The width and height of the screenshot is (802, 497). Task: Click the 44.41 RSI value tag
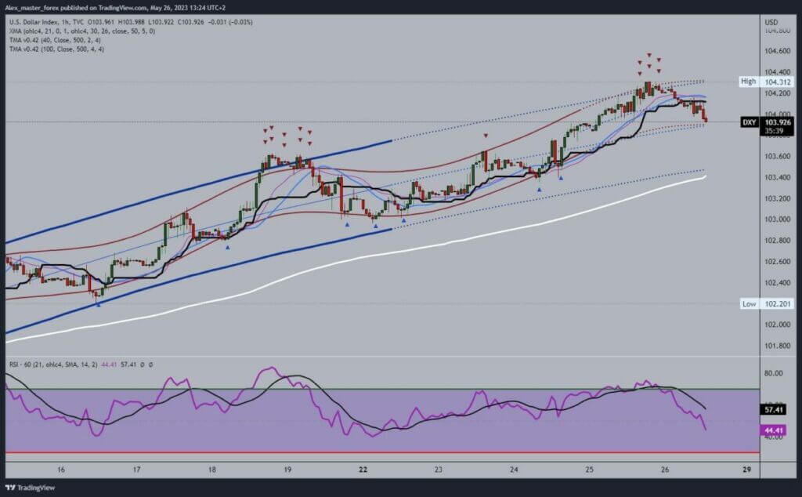(x=774, y=430)
